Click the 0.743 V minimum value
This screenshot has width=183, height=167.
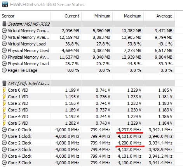[x=103, y=123]
